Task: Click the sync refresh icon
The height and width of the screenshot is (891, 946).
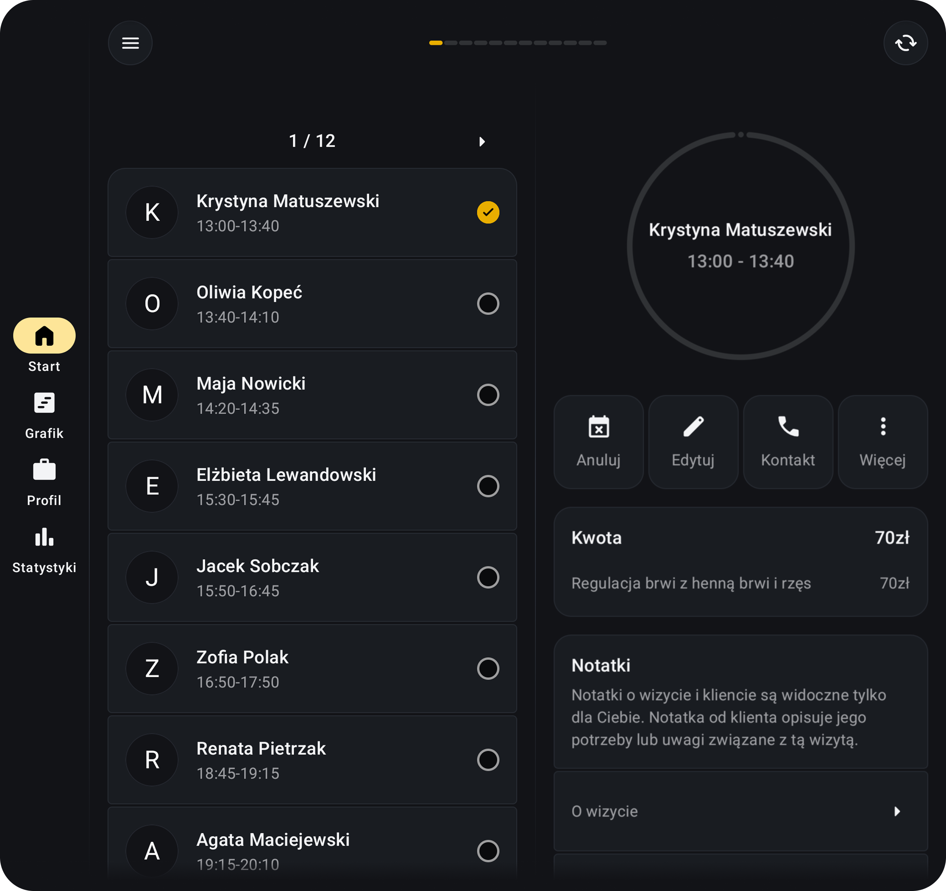Action: click(905, 43)
